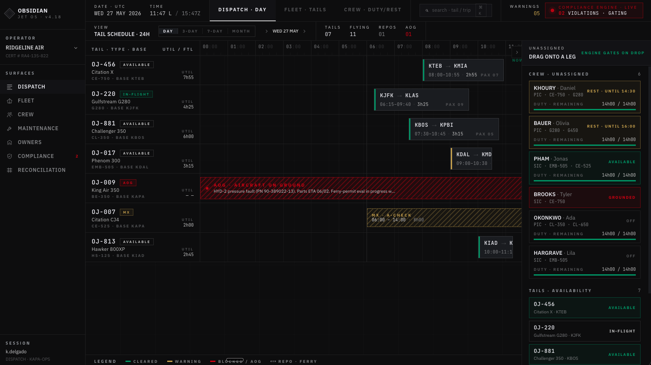Viewport: 651px width, 365px height.
Task: Switch to Crew · Duty/Rest tab
Action: [x=373, y=10]
